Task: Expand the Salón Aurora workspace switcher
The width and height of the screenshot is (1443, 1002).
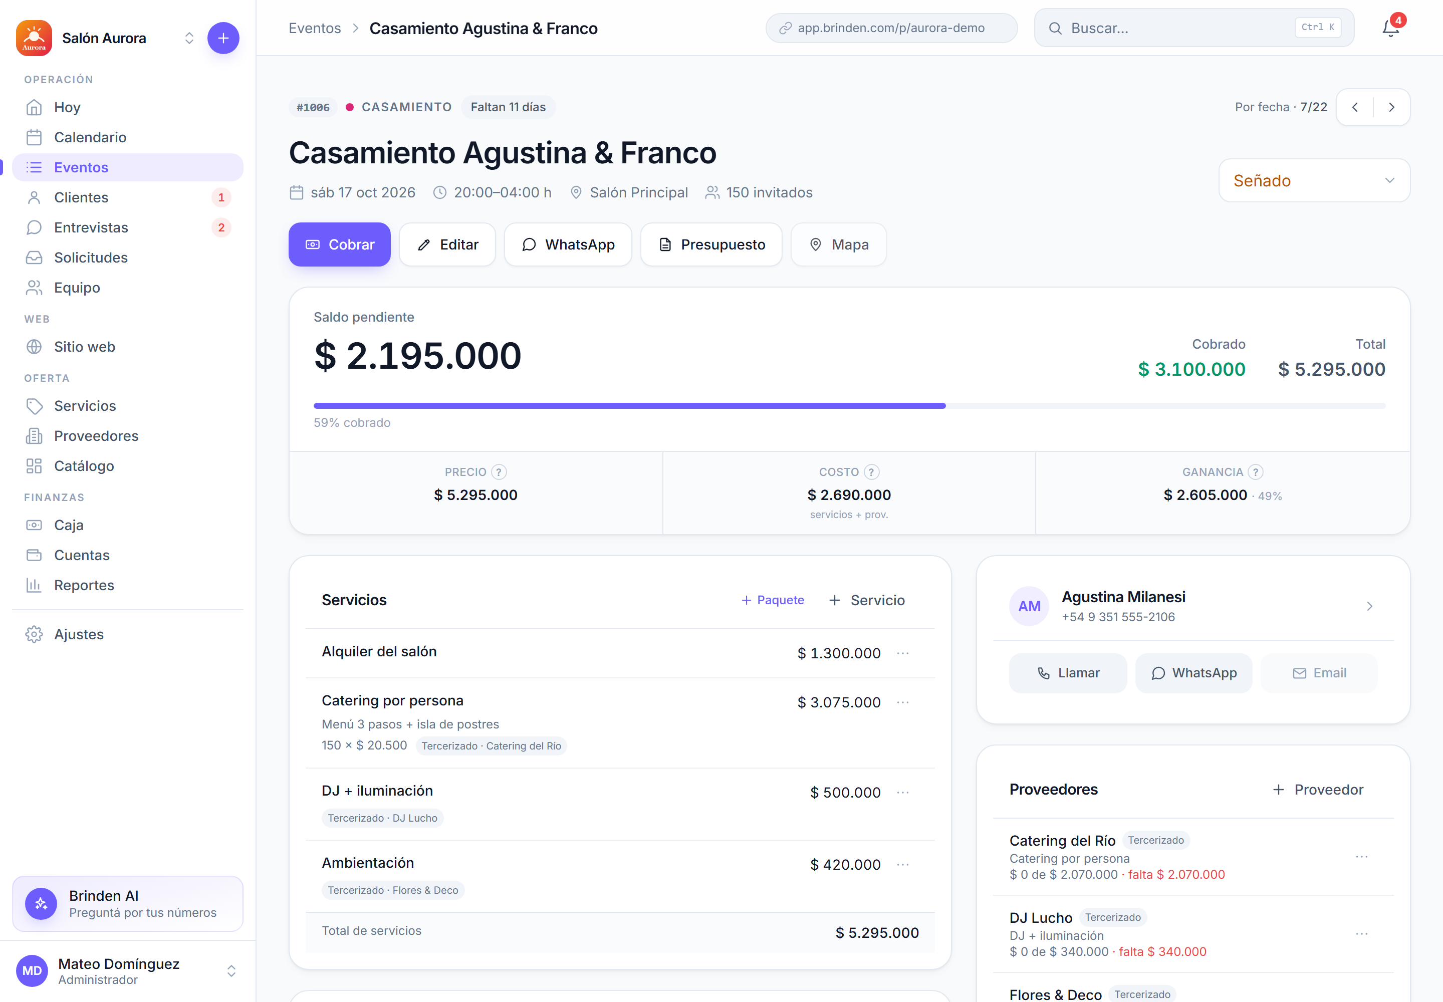Action: (189, 38)
